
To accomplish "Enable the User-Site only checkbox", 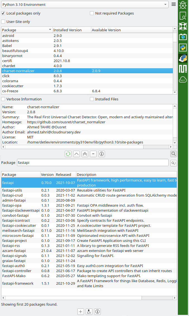I will pos(3,22).
